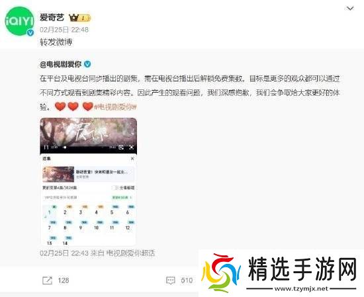
Task: Open the @电视剧爱你 account link
Action: (x=61, y=64)
